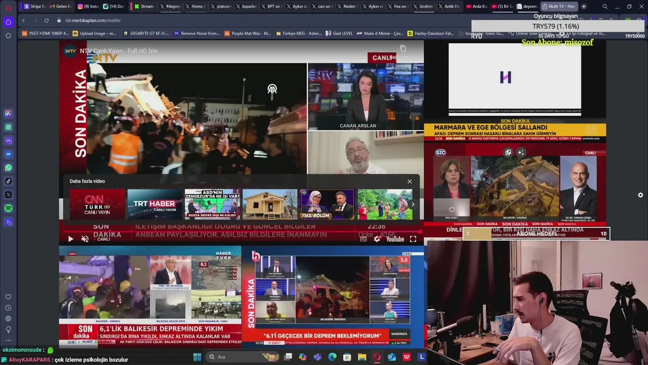Screen dimensions: 648x365
Task: Click the NTV channel avatar in player
Action: [x=70, y=51]
